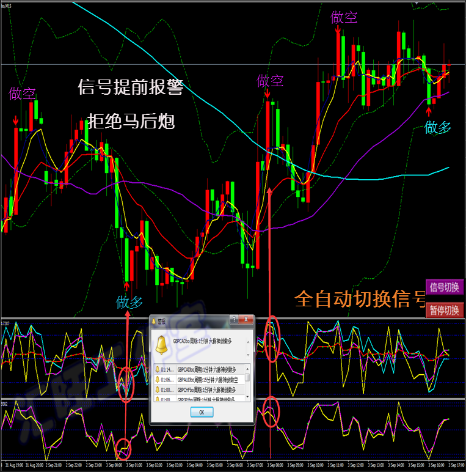Click the large golden bell icon
Viewport: 466px width, 472px height.
[x=161, y=345]
